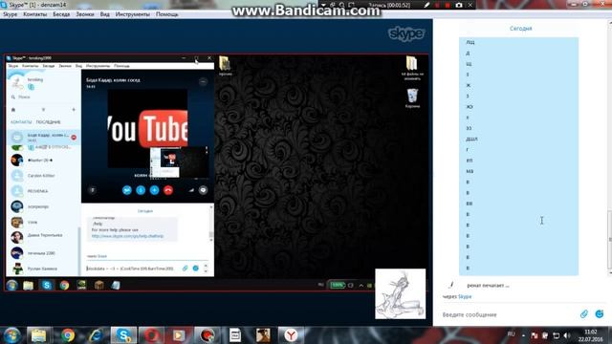Click the volume speaker icon in system tray

pyautogui.click(x=567, y=335)
